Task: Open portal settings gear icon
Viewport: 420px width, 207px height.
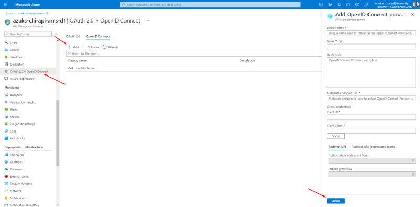Action: [348, 5]
